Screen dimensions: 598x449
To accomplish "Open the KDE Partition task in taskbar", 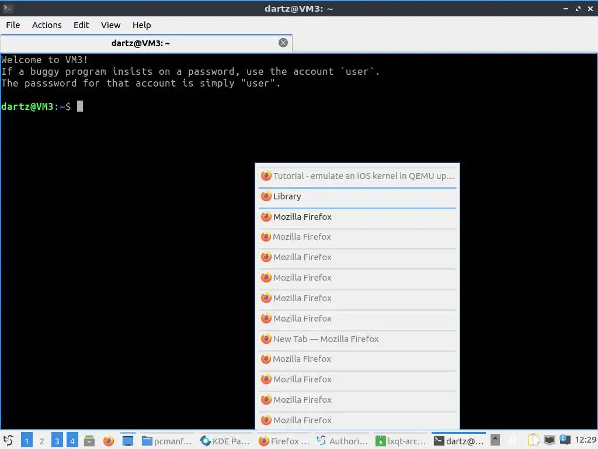I will coord(225,441).
